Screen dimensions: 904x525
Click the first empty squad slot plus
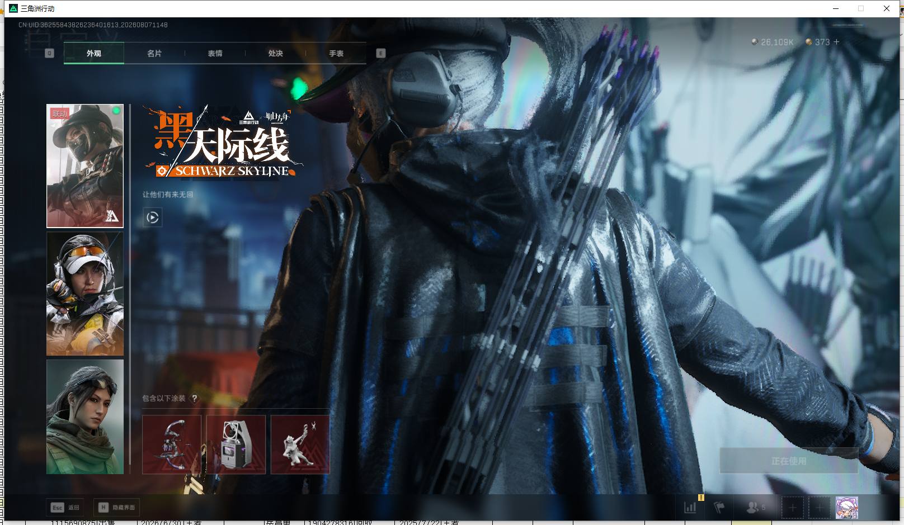pyautogui.click(x=793, y=508)
